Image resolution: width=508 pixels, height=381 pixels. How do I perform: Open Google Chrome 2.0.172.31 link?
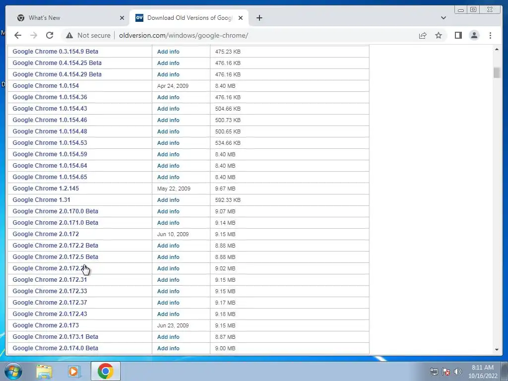tap(50, 280)
